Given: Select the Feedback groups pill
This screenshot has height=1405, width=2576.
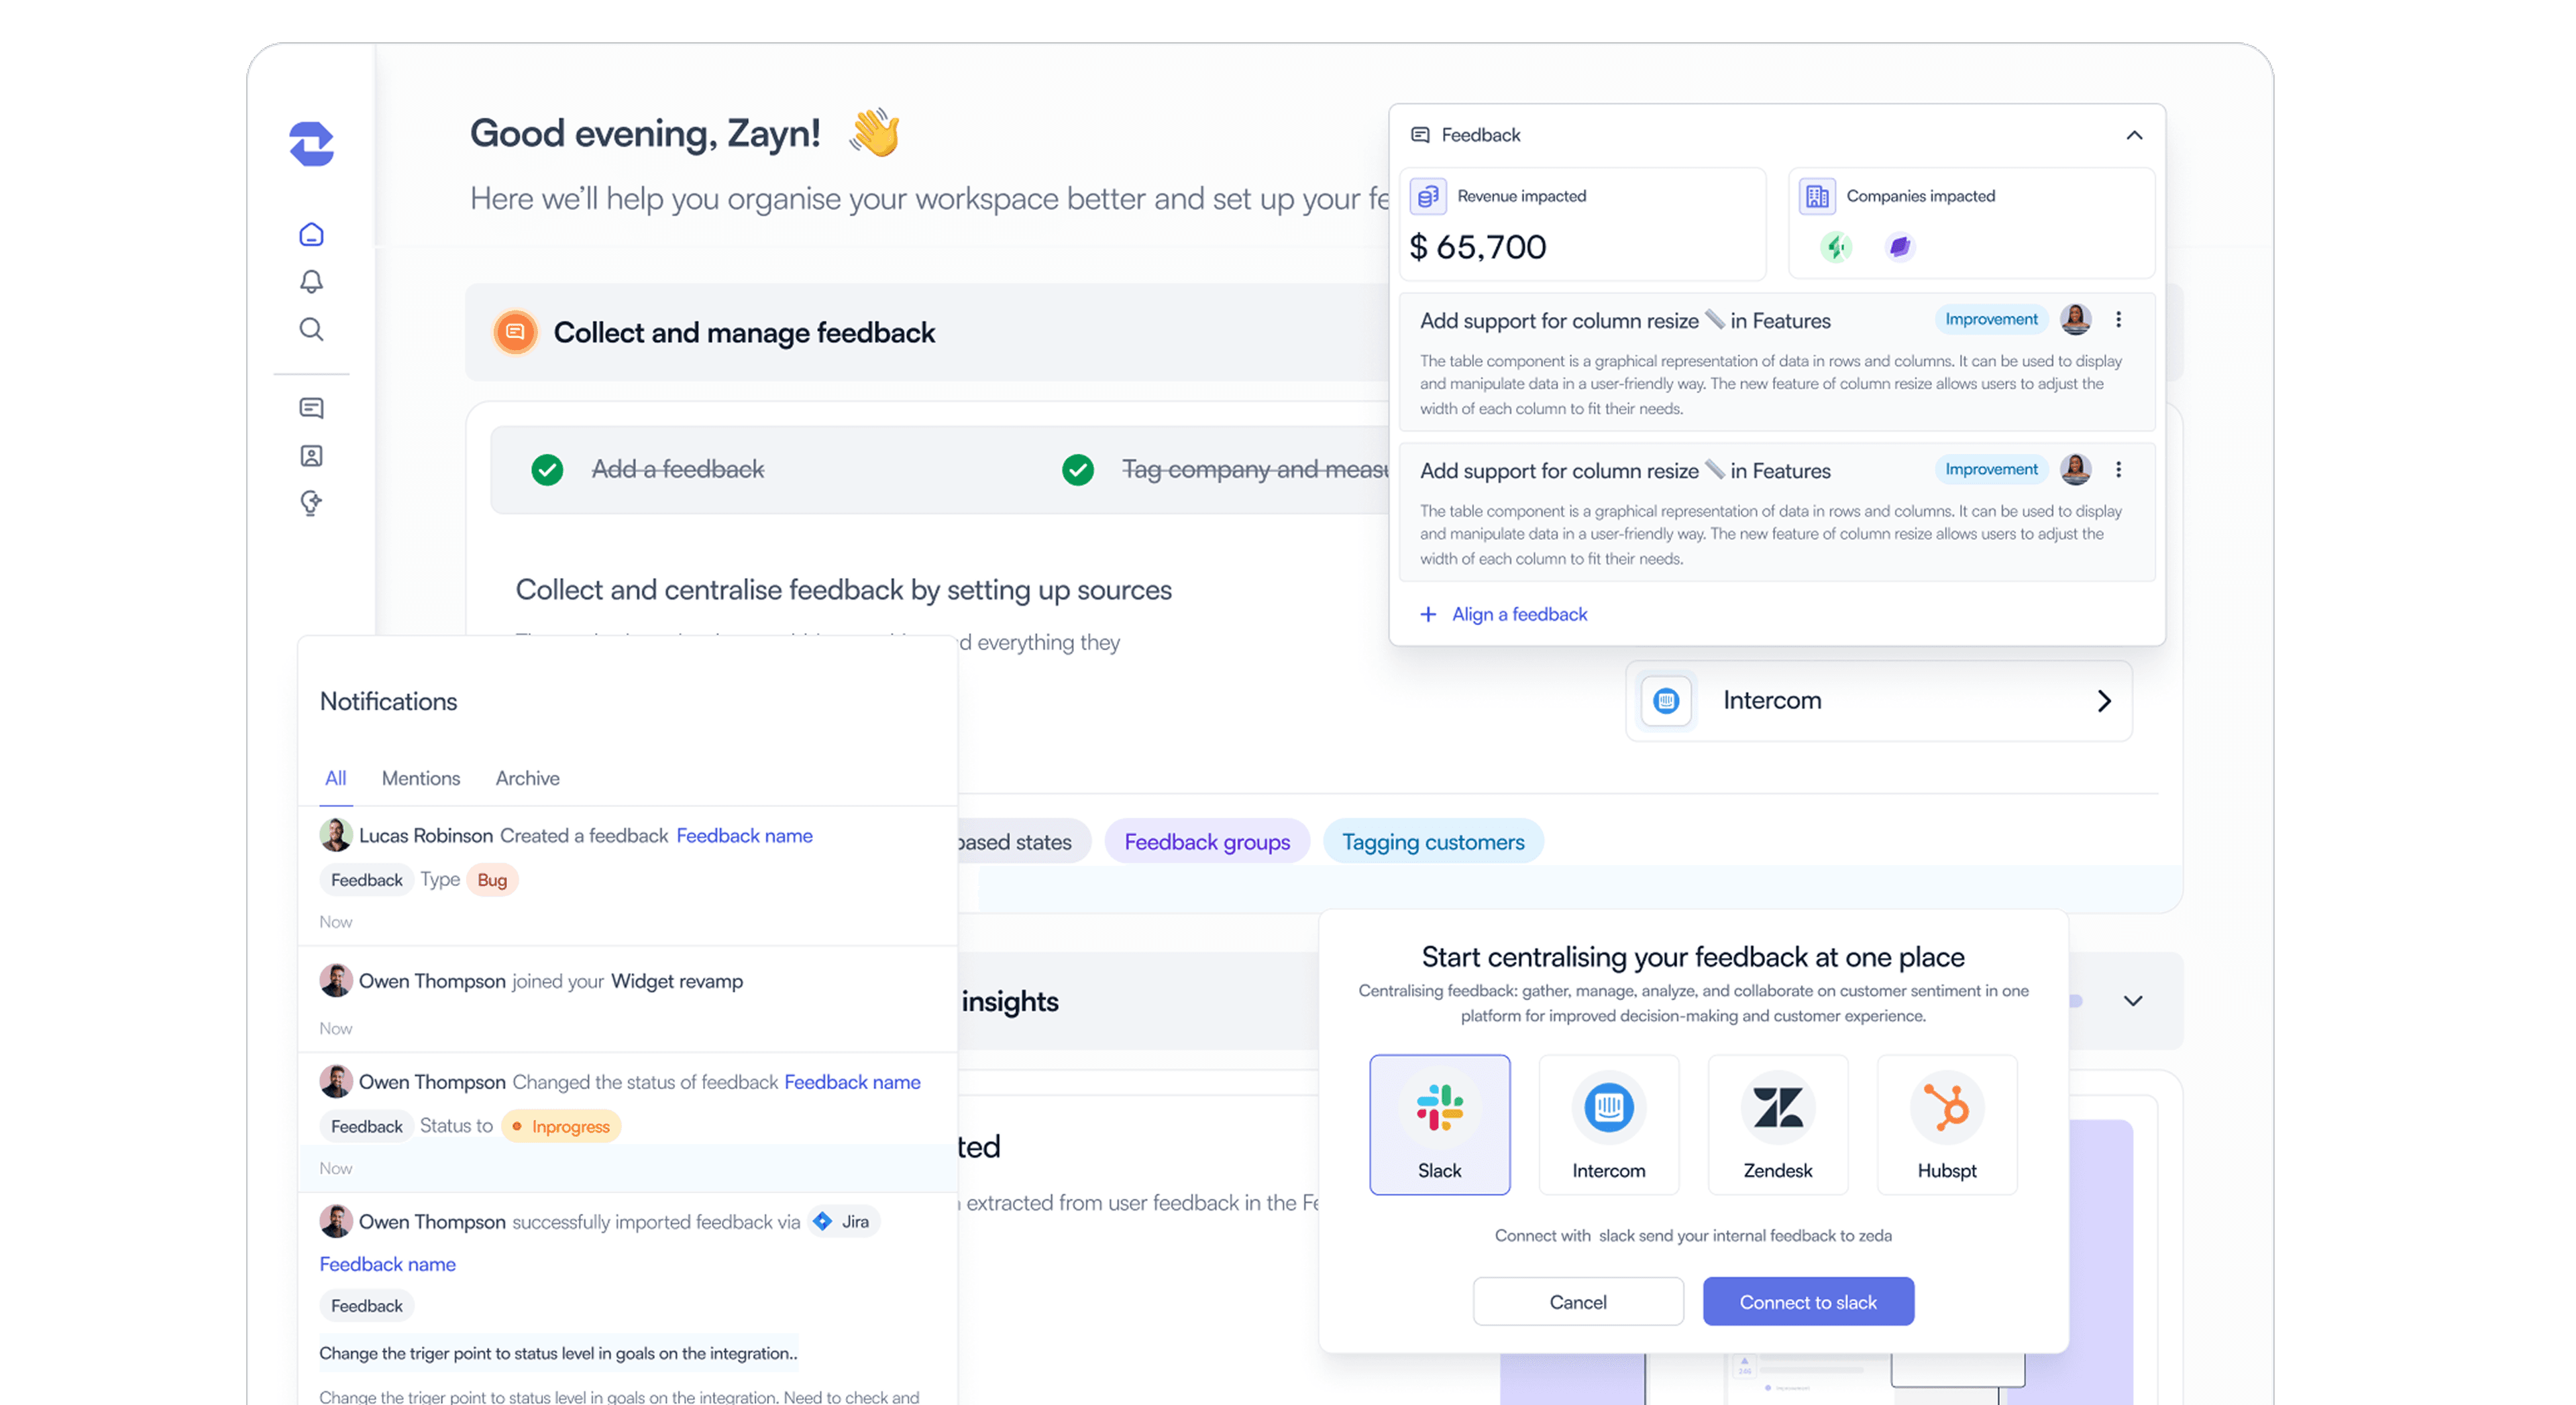Looking at the screenshot, I should pyautogui.click(x=1207, y=842).
